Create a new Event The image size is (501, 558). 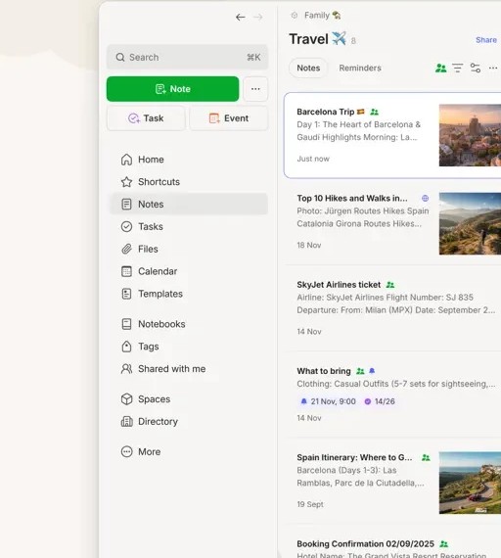pos(229,118)
